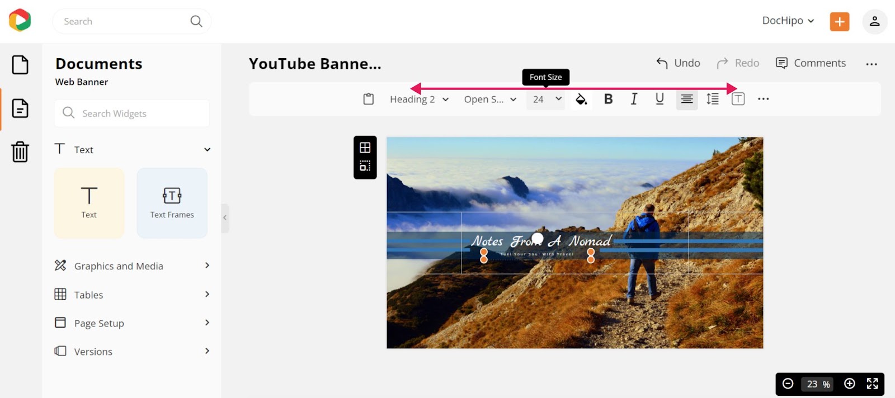Click the YouTube Banner document title
This screenshot has width=895, height=398.
pyautogui.click(x=315, y=64)
